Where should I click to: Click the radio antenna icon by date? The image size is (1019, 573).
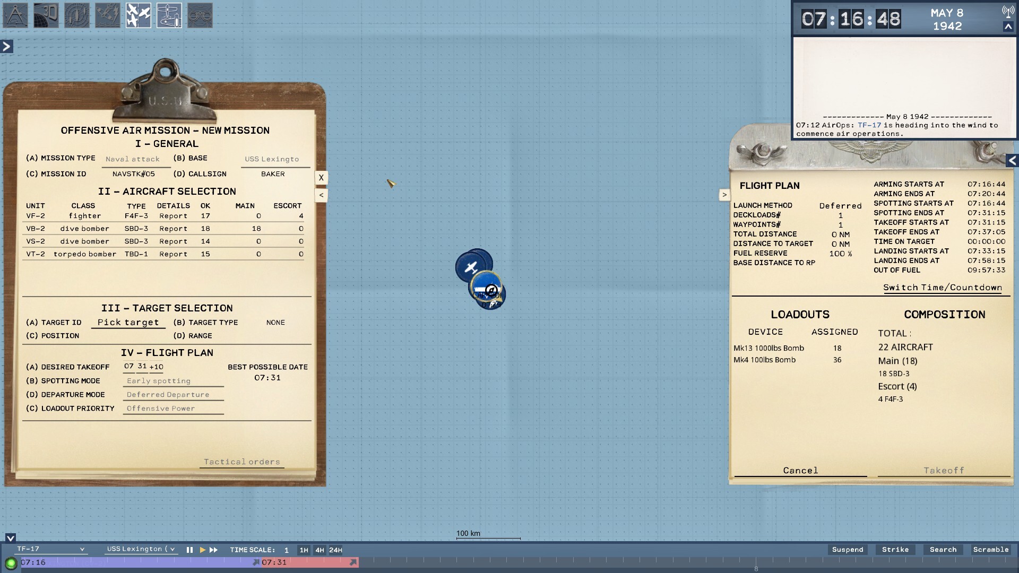click(1008, 11)
